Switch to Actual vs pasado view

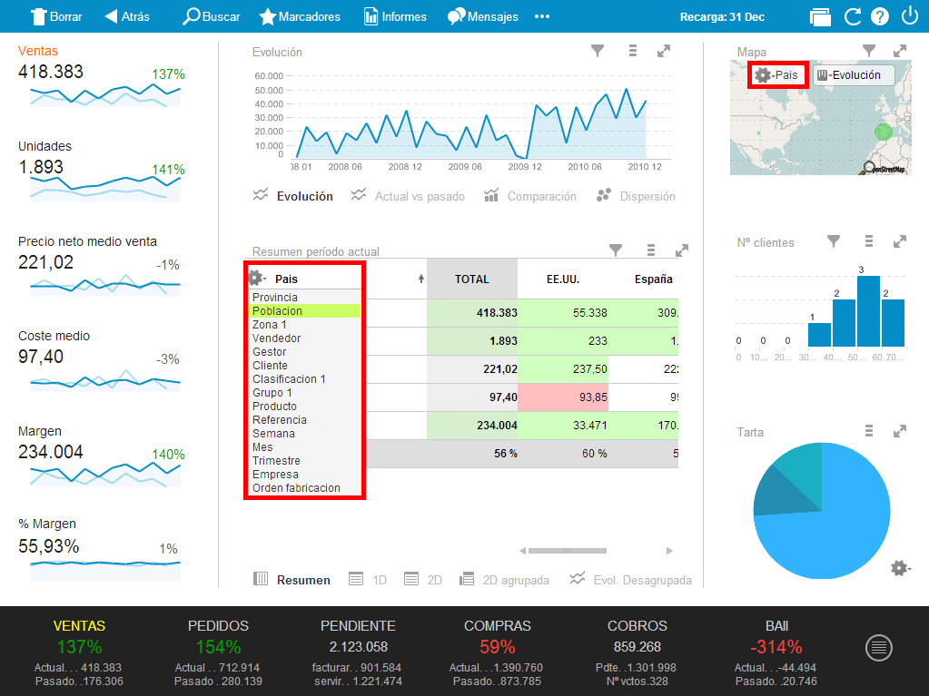(408, 196)
